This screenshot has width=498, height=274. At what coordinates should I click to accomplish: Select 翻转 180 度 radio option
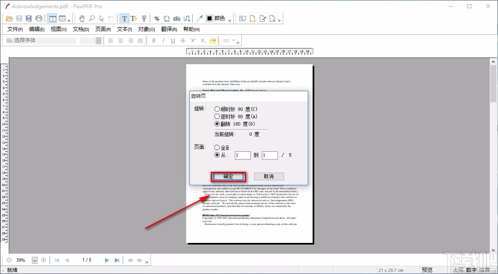217,124
